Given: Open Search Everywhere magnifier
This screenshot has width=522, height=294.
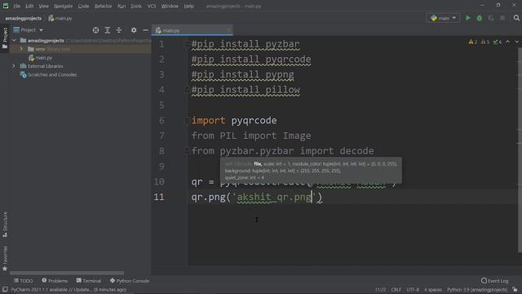Looking at the screenshot, I should tap(516, 18).
